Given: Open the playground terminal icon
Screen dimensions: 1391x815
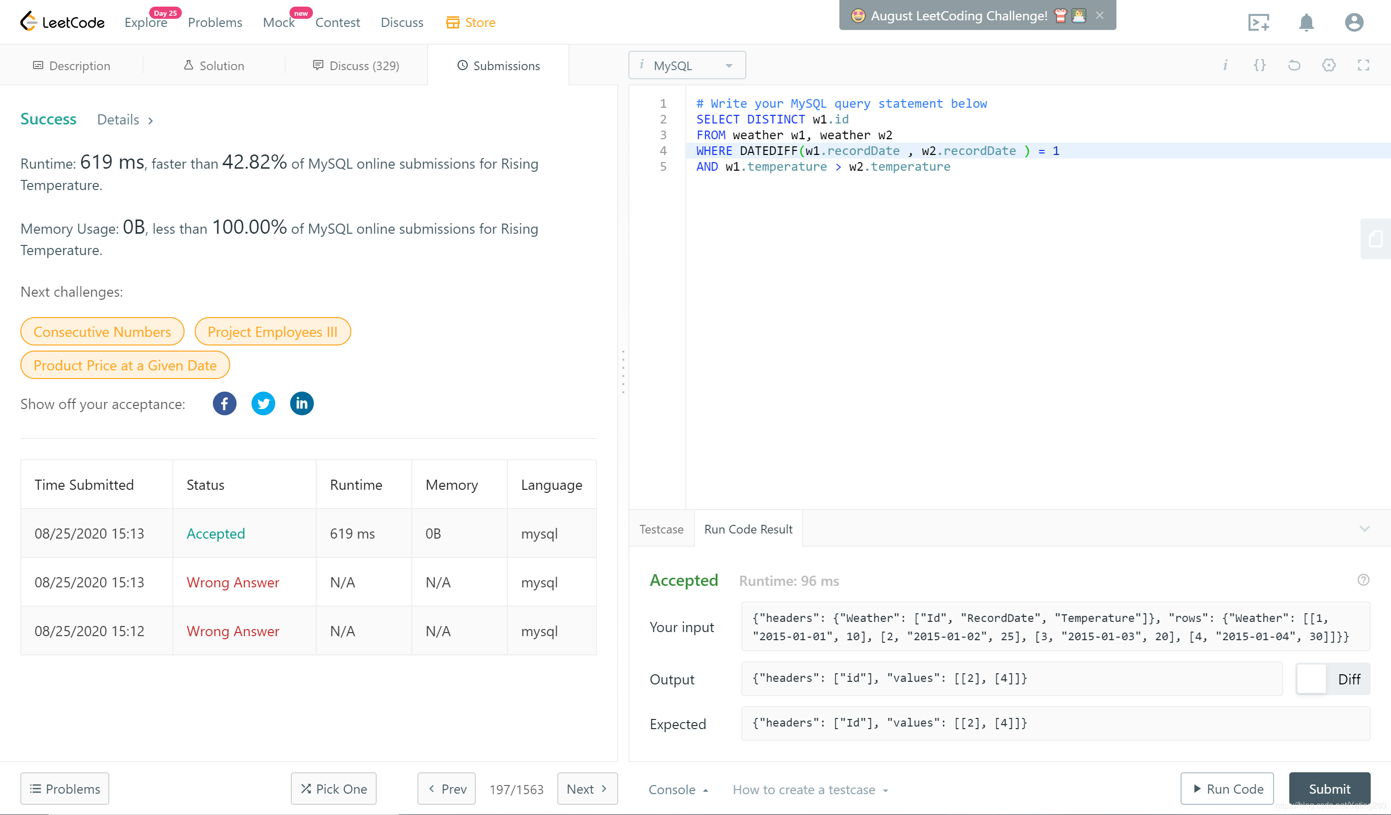Looking at the screenshot, I should 1258,23.
